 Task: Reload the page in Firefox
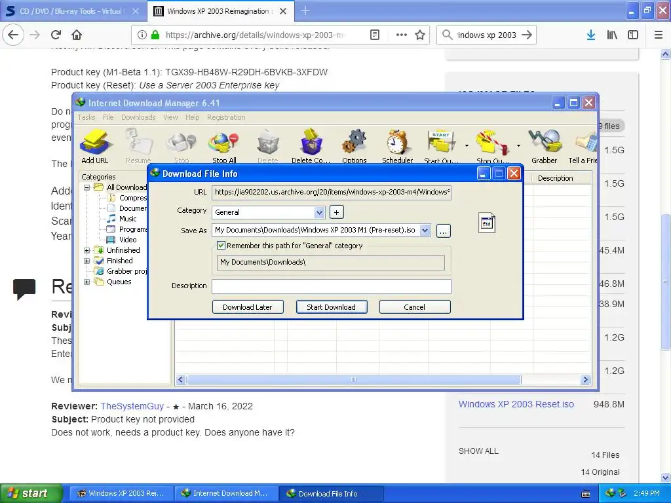click(56, 35)
